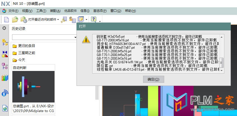
Task: Click the 确定(O) button
Action: click(154, 79)
